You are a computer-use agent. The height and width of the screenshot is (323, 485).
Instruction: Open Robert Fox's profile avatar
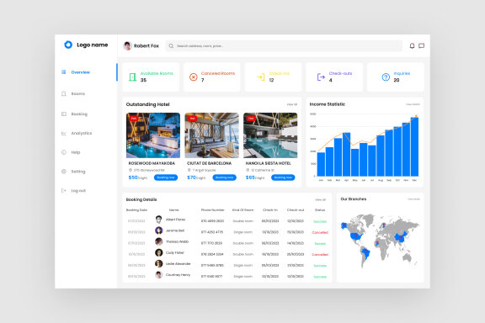click(x=127, y=45)
